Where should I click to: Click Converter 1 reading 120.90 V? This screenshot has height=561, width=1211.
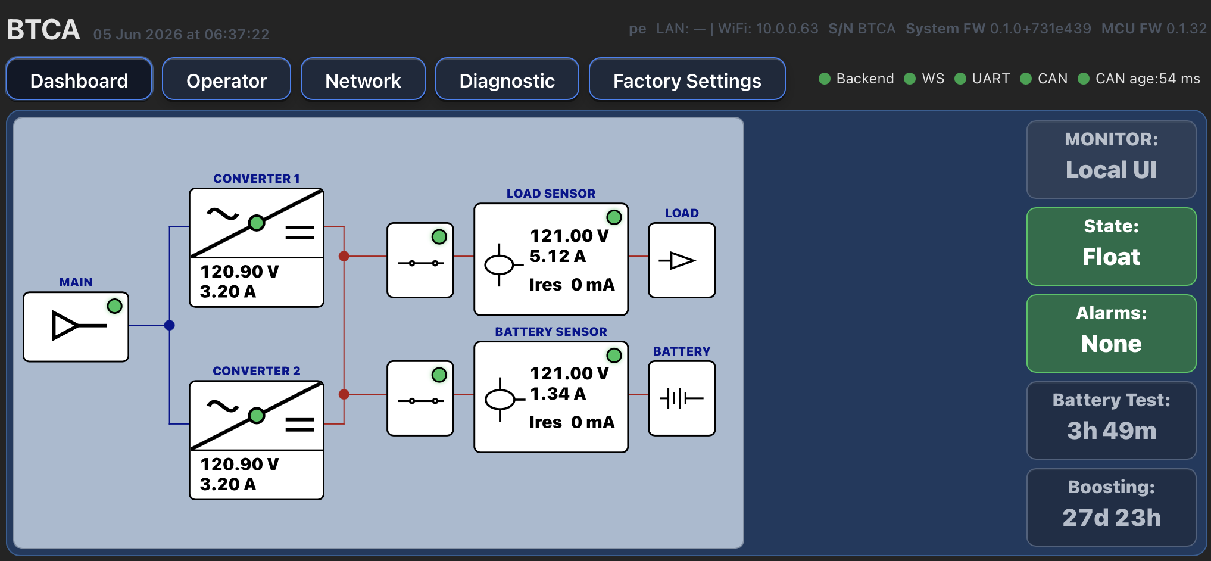click(239, 272)
